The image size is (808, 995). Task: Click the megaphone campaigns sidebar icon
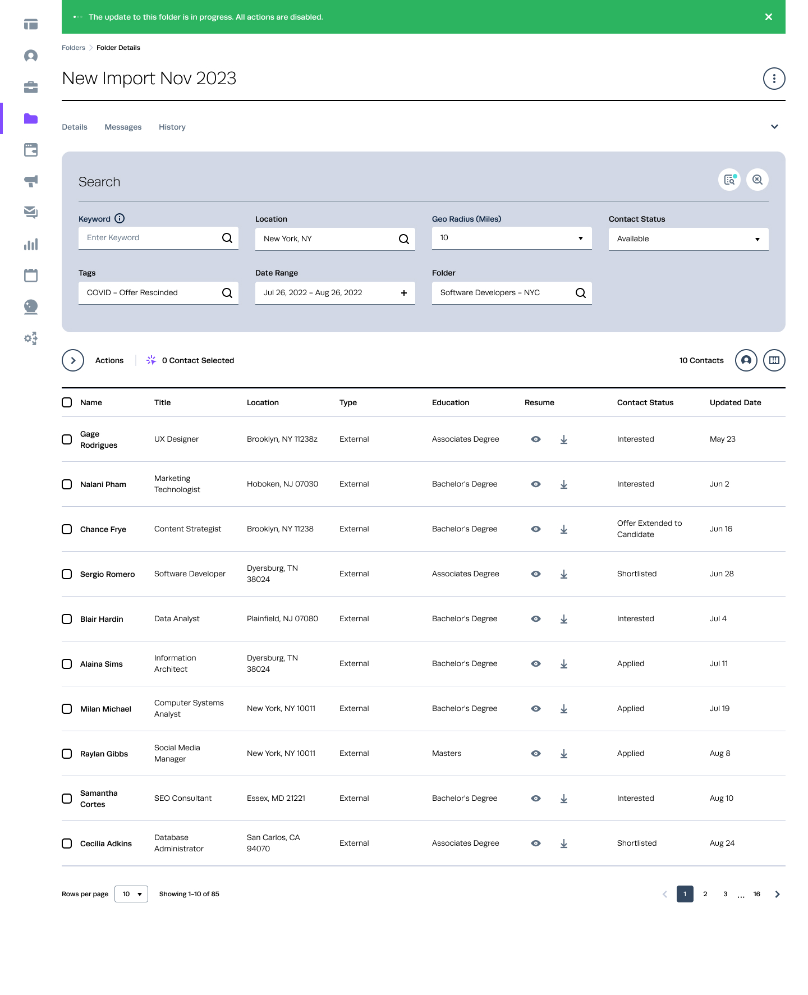tap(31, 181)
